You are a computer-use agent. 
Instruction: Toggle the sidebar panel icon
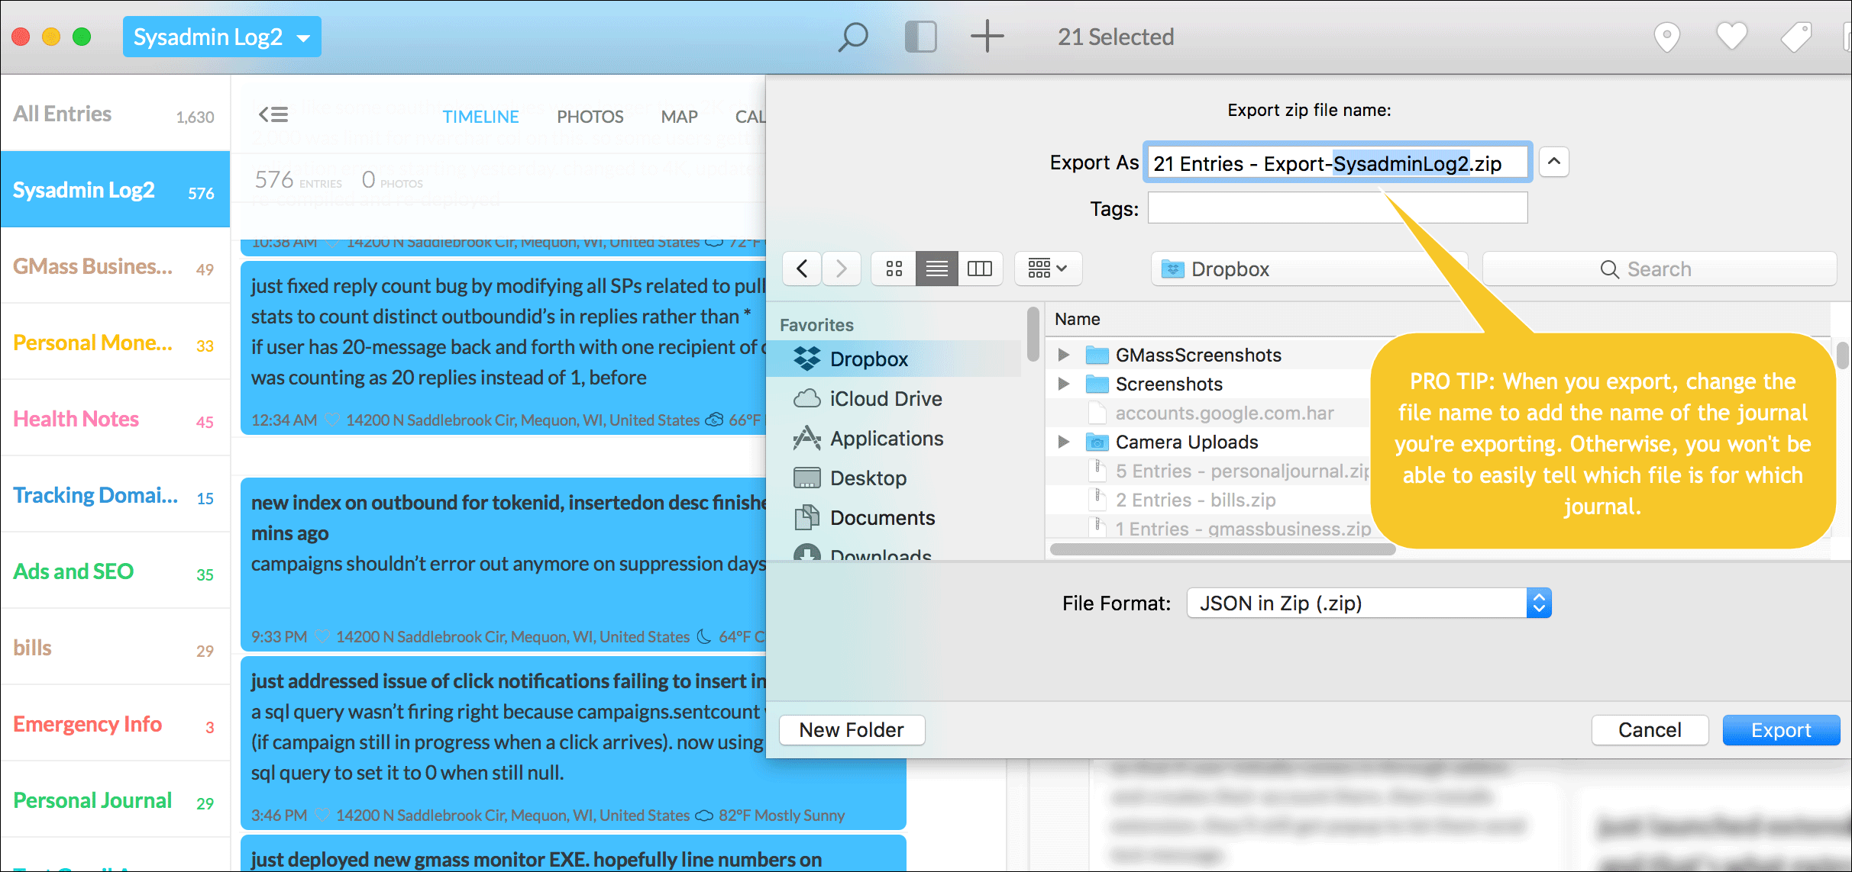(920, 37)
